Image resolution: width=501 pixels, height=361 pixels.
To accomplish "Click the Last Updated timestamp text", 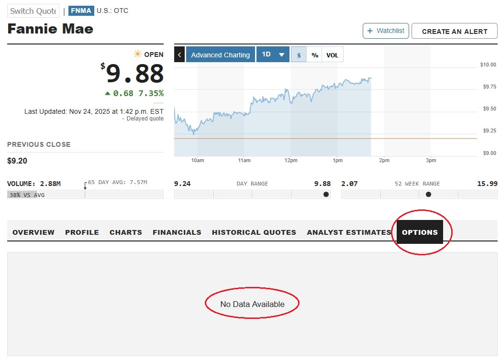I will [94, 112].
